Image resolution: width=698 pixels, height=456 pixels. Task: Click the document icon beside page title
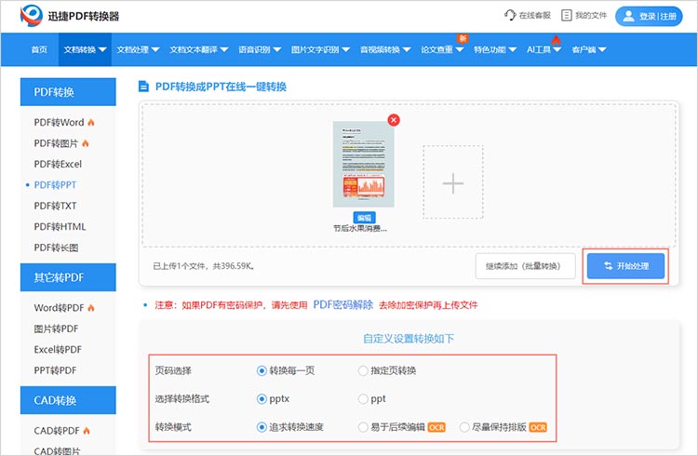(143, 87)
